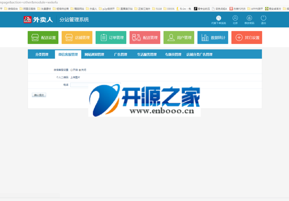Open the 易安卓官方 bookmark
The image size is (289, 201).
point(273,9)
